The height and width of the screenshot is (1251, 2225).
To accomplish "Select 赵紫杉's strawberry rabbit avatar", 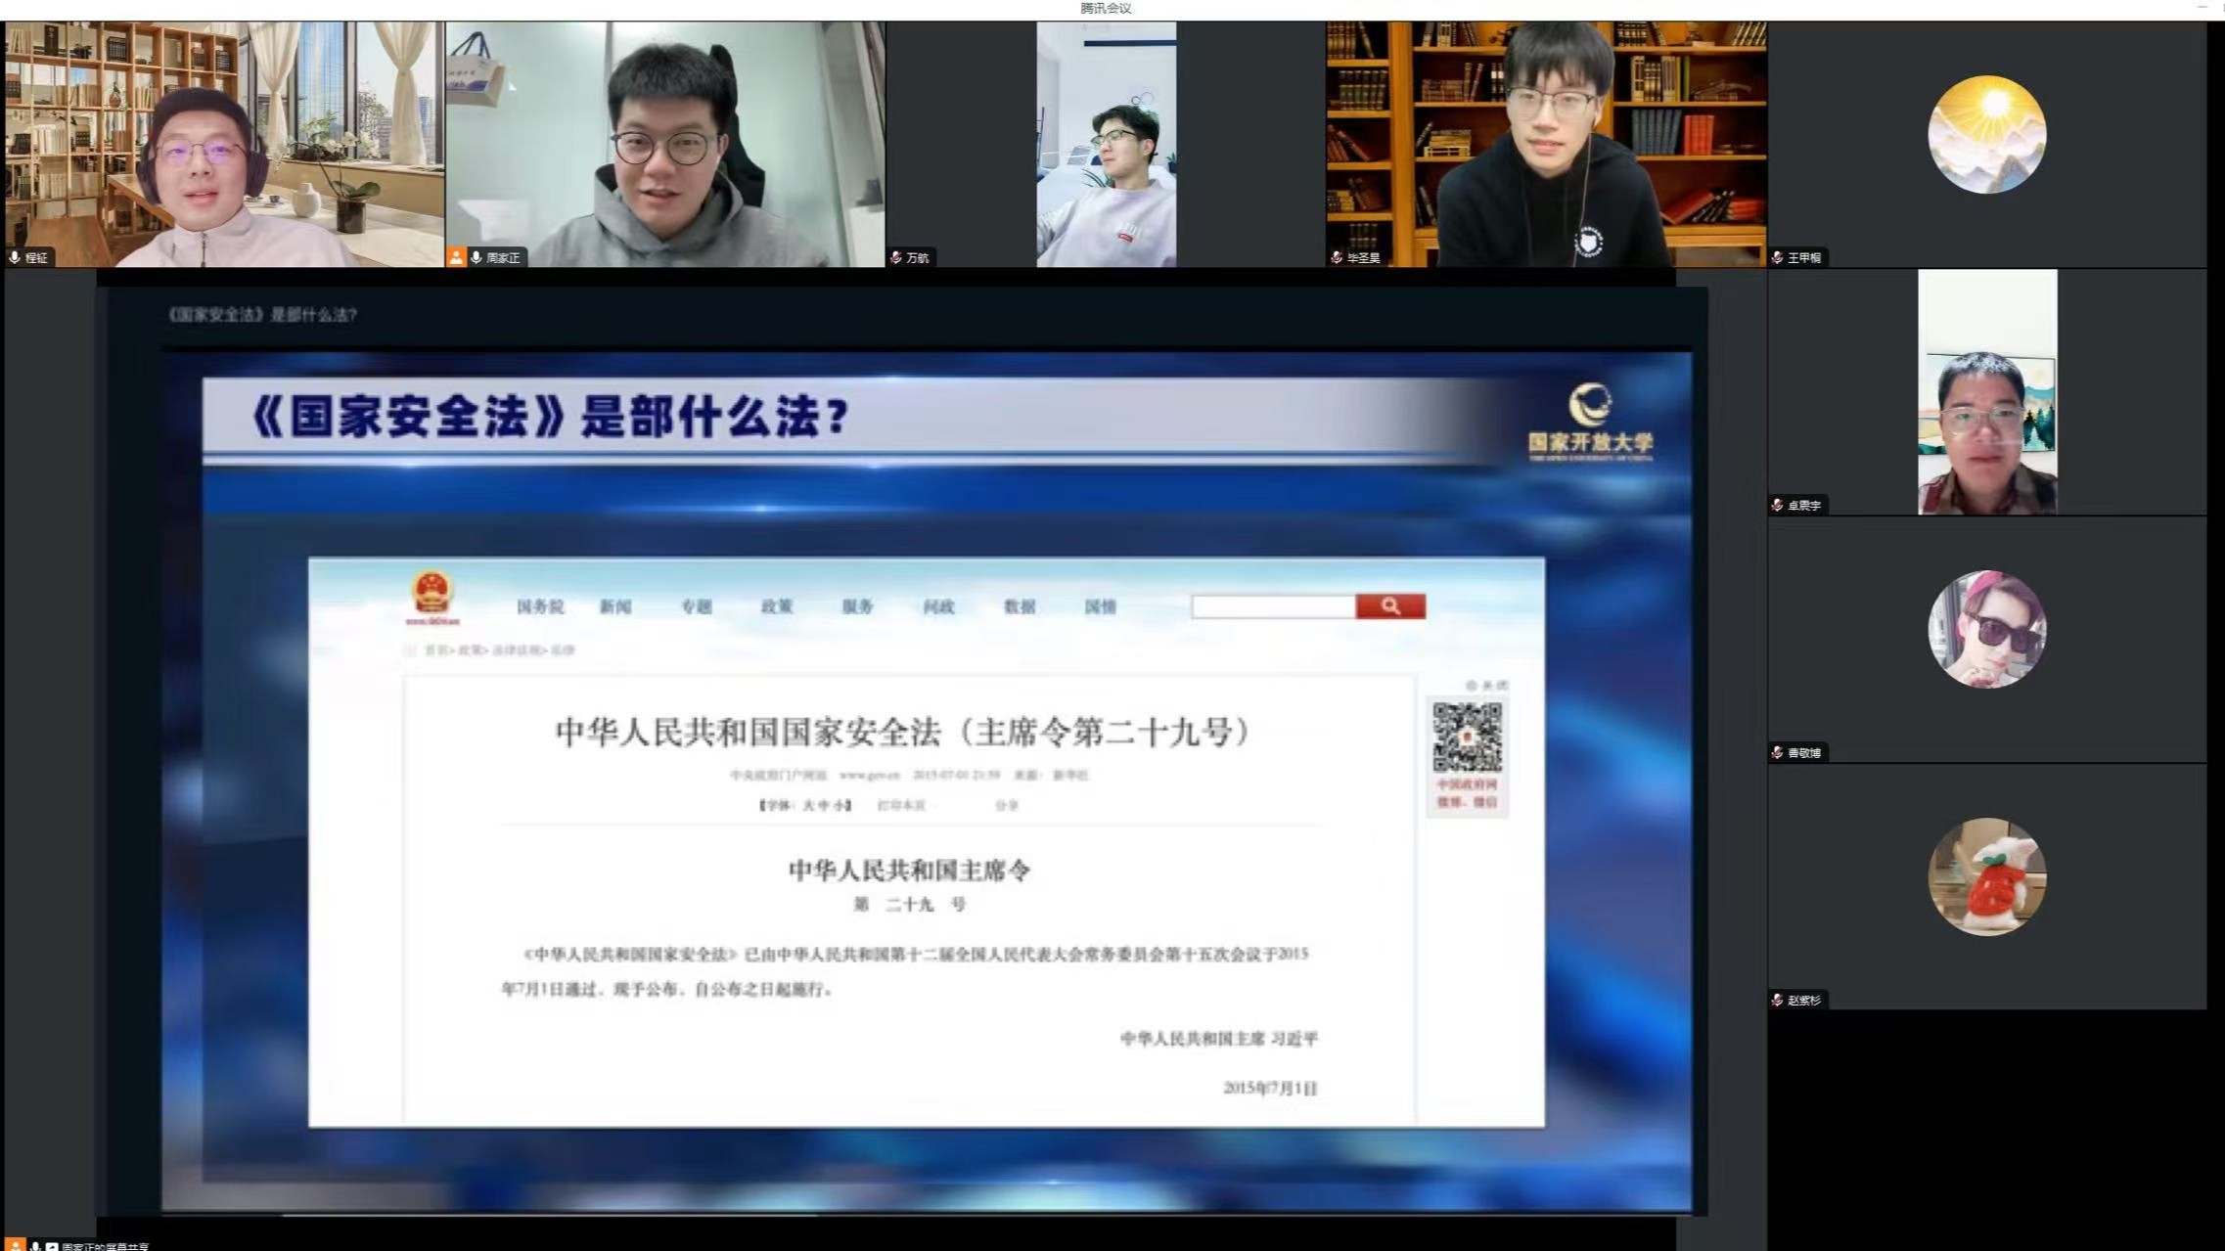I will [x=1986, y=876].
